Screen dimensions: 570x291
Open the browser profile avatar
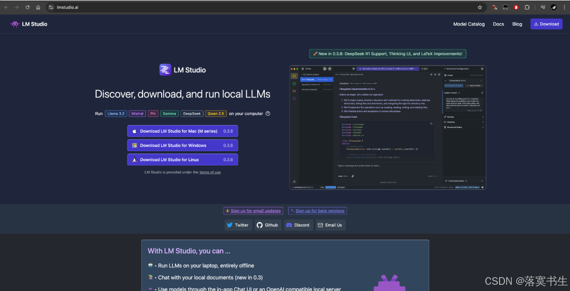553,7
